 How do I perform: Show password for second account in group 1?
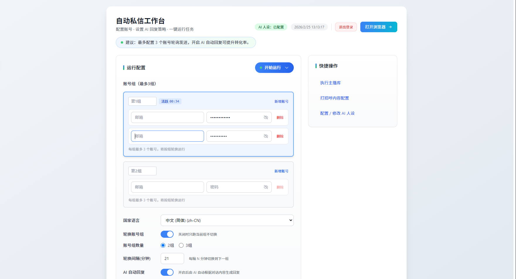point(266,136)
